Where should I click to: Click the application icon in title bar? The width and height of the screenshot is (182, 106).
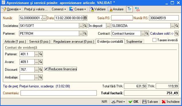pyautogui.click(x=3, y=3)
